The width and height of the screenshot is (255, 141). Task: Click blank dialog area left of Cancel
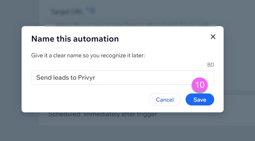click(x=89, y=99)
